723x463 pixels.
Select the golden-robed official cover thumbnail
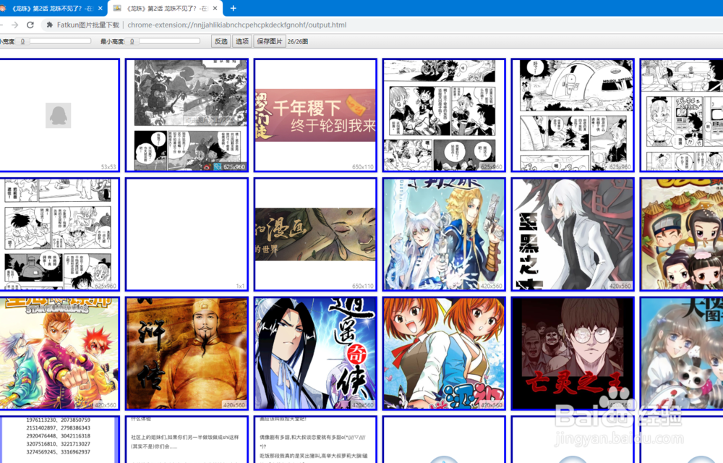pos(187,353)
